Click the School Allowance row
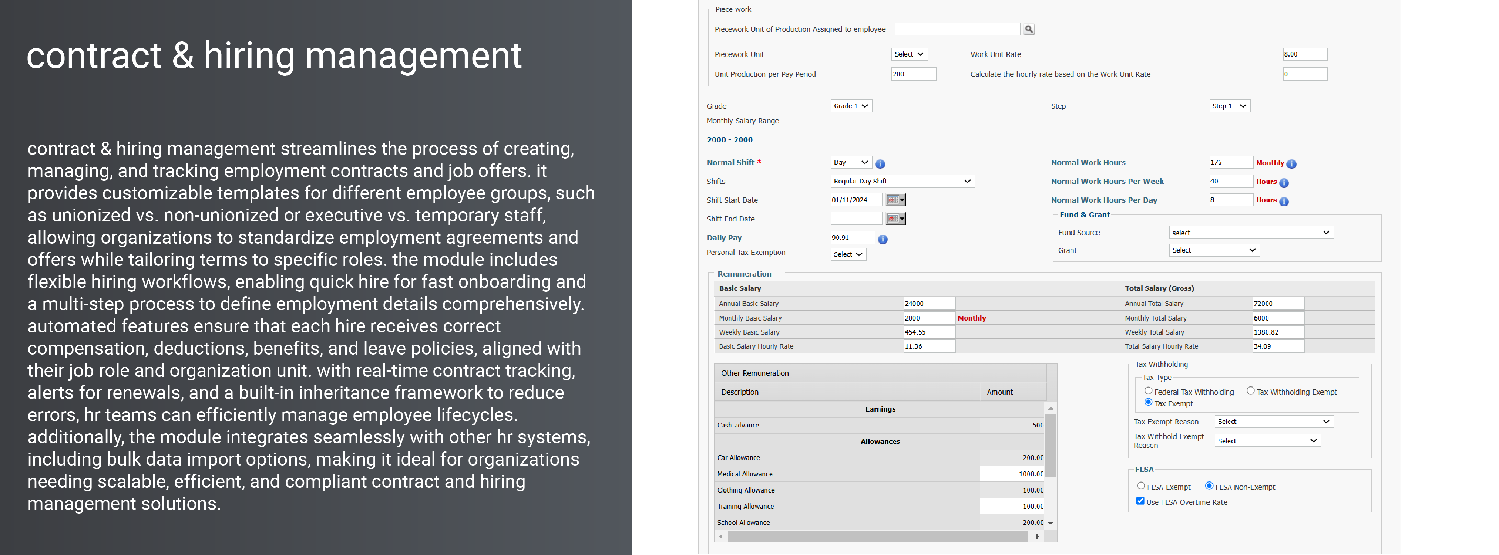 [880, 522]
